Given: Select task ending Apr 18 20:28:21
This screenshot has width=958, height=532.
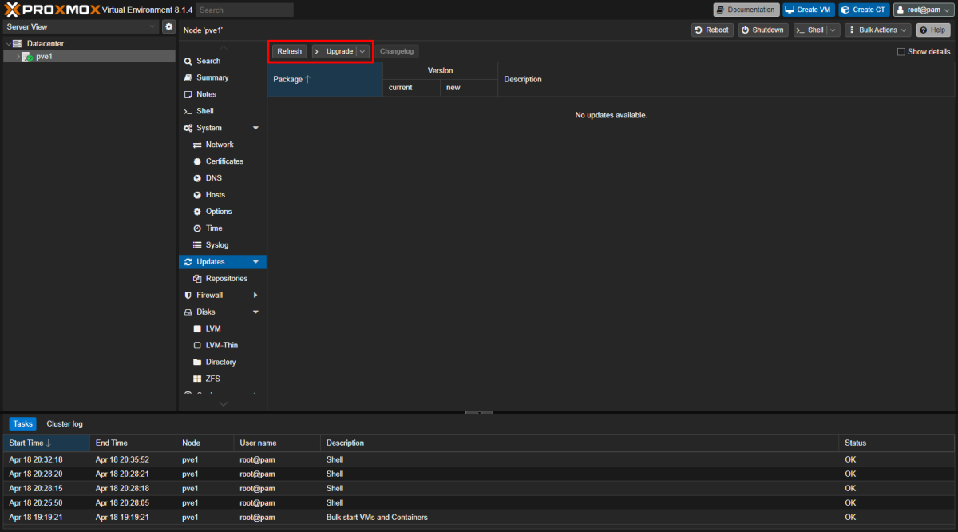Looking at the screenshot, I should pos(478,474).
